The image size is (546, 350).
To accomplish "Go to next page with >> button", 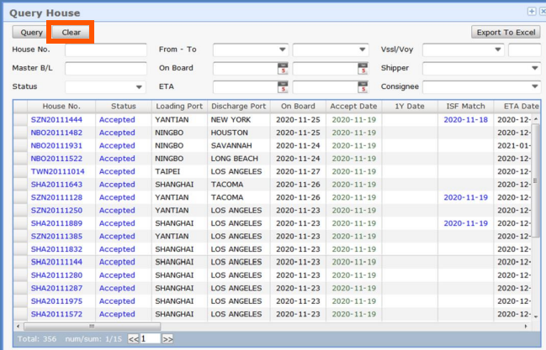I will click(167, 339).
